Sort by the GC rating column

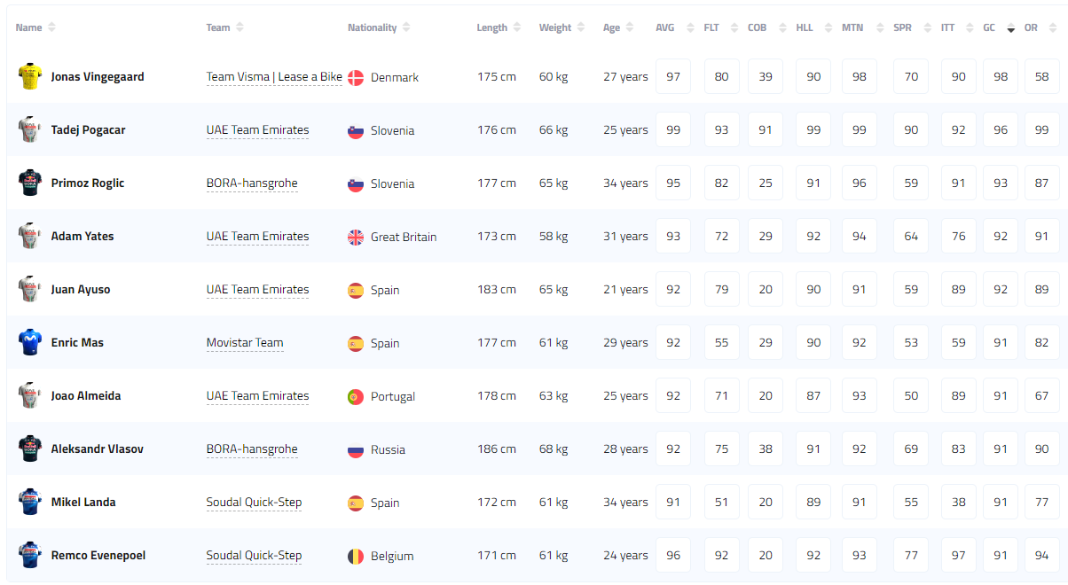(x=990, y=27)
